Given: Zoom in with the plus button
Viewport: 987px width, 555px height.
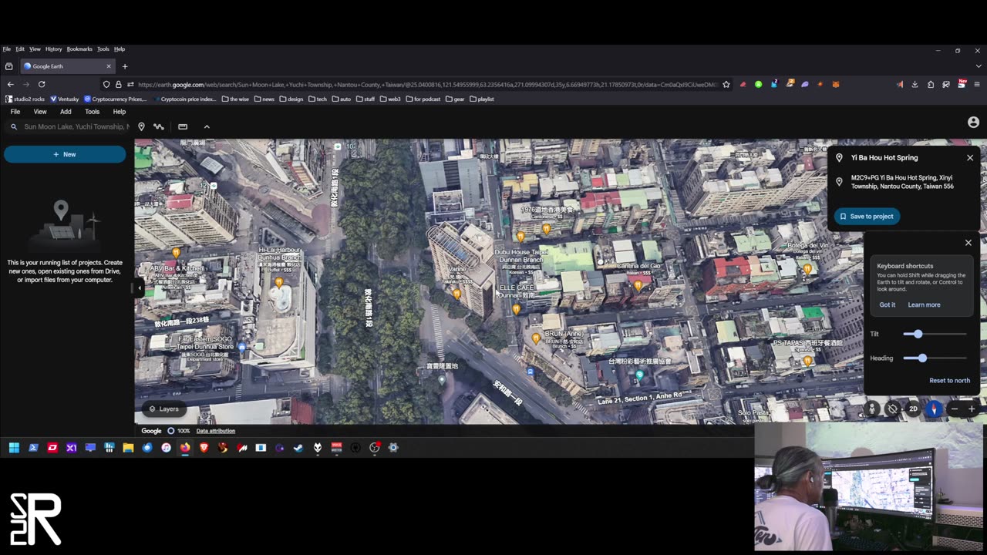Looking at the screenshot, I should 972,409.
